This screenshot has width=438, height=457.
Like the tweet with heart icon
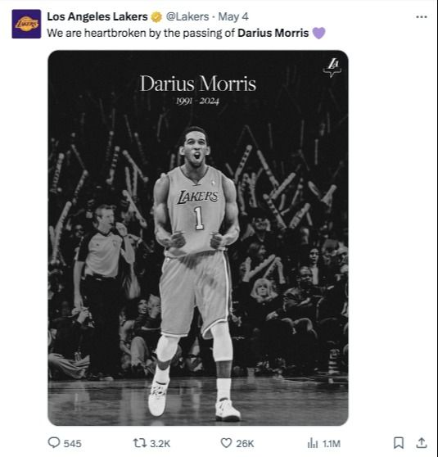226,443
